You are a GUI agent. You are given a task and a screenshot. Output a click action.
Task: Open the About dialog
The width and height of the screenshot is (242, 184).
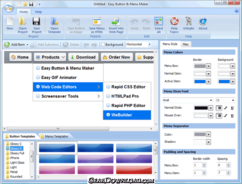(x=203, y=24)
